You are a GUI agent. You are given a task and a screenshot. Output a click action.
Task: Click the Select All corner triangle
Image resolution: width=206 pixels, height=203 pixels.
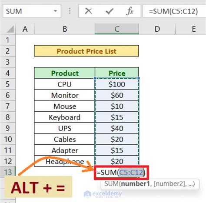tap(10, 29)
